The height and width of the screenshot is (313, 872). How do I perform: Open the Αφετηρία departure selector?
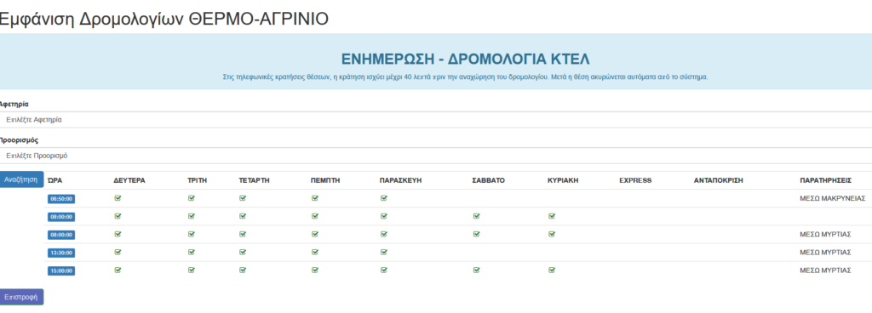436,120
